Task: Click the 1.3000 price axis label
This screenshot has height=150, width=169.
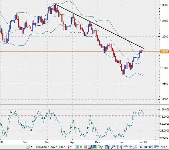Action: click(x=164, y=5)
